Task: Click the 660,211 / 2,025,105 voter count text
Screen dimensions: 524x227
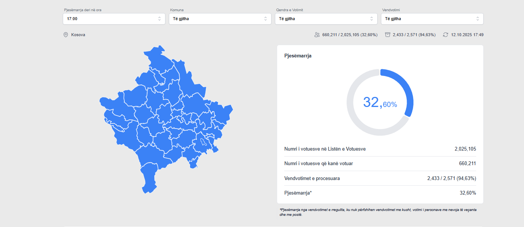Action: (350, 35)
